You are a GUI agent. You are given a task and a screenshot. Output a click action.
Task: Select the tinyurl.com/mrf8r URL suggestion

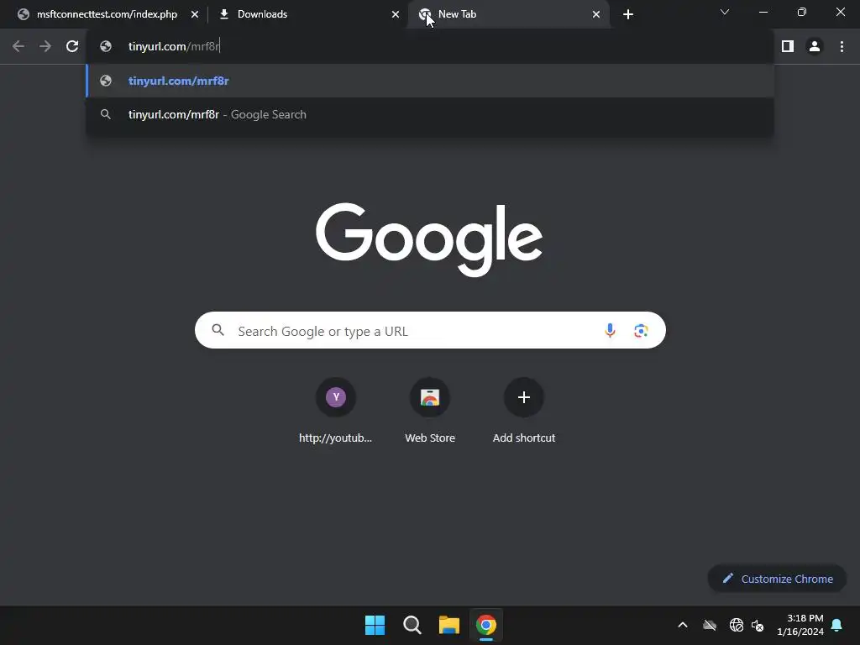pyautogui.click(x=430, y=81)
